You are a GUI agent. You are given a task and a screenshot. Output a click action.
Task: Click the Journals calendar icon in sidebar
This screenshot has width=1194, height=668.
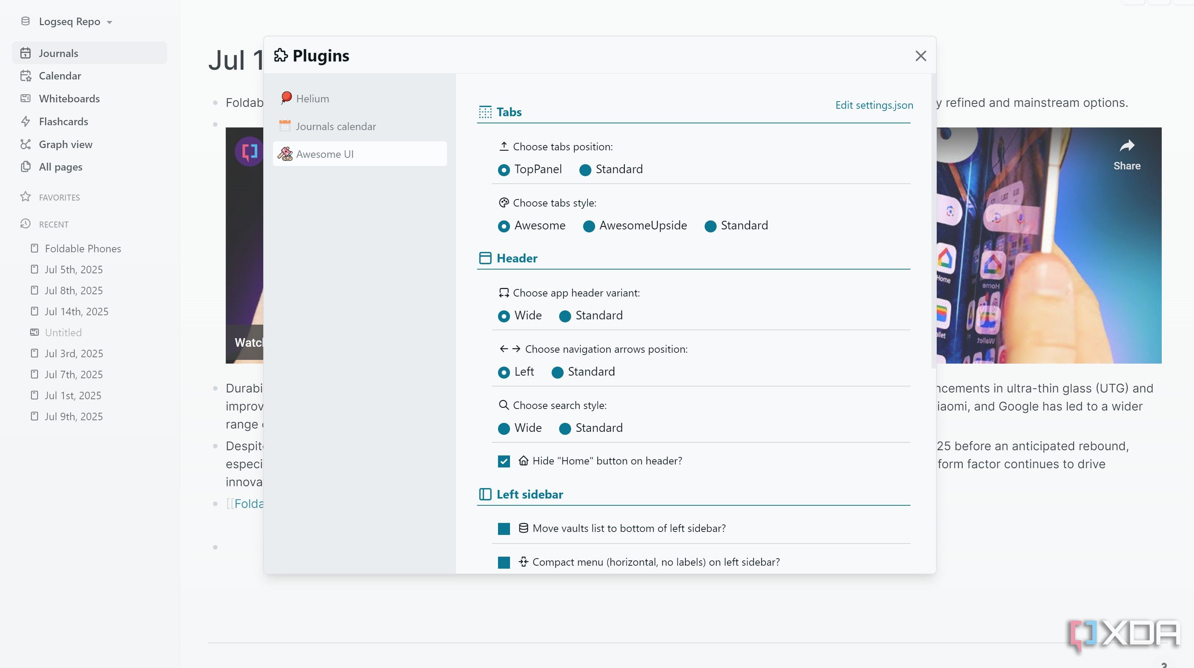click(25, 53)
